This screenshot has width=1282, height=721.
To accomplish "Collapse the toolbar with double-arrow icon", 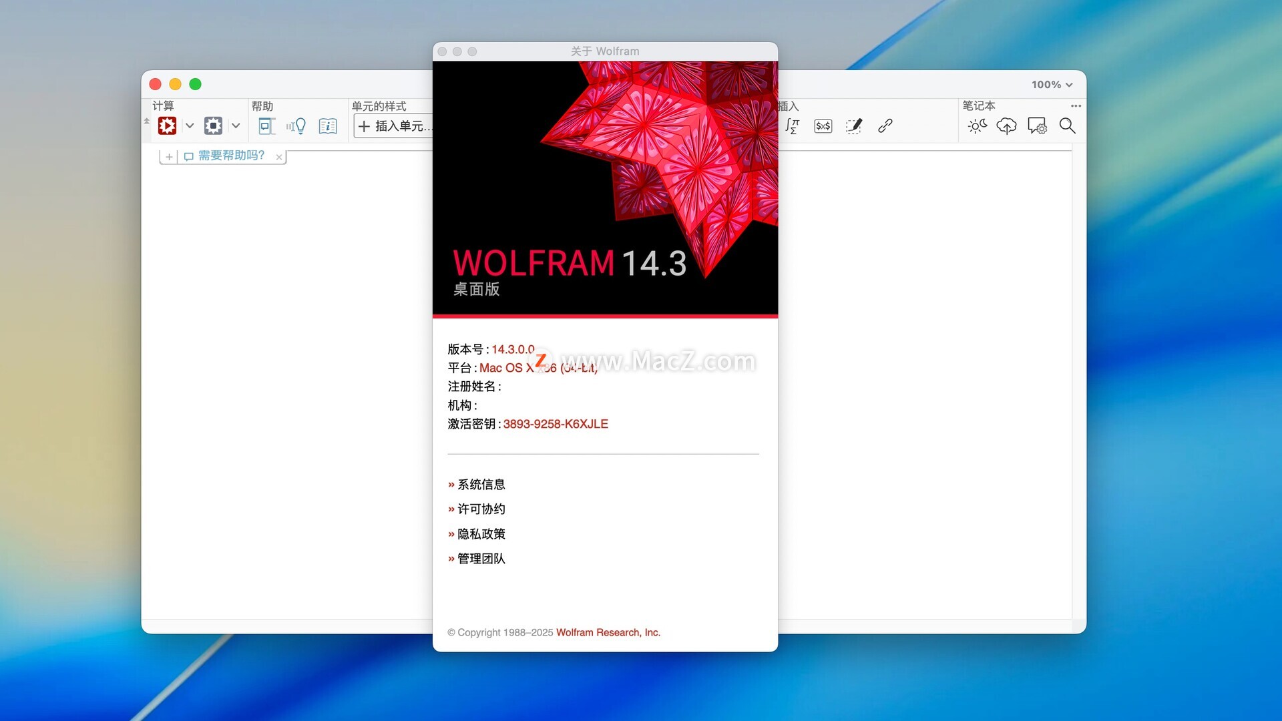I will (147, 122).
